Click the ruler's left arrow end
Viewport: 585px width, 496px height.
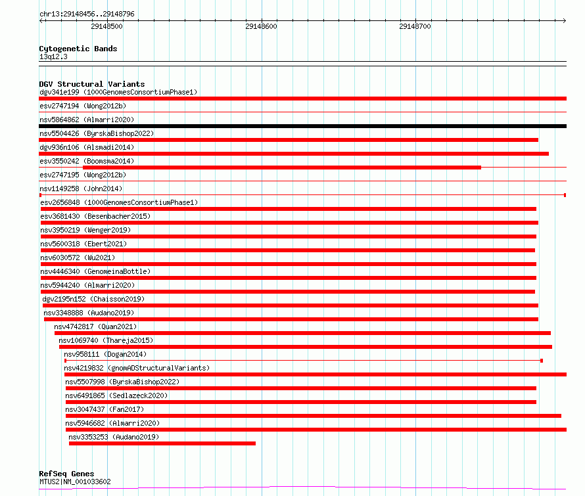[x=41, y=21]
